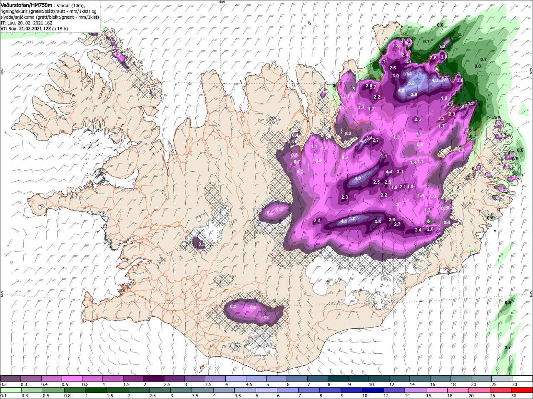The image size is (533, 399).
Task: Click the 'rigning/skúrir' rain description line
Action: (49, 11)
